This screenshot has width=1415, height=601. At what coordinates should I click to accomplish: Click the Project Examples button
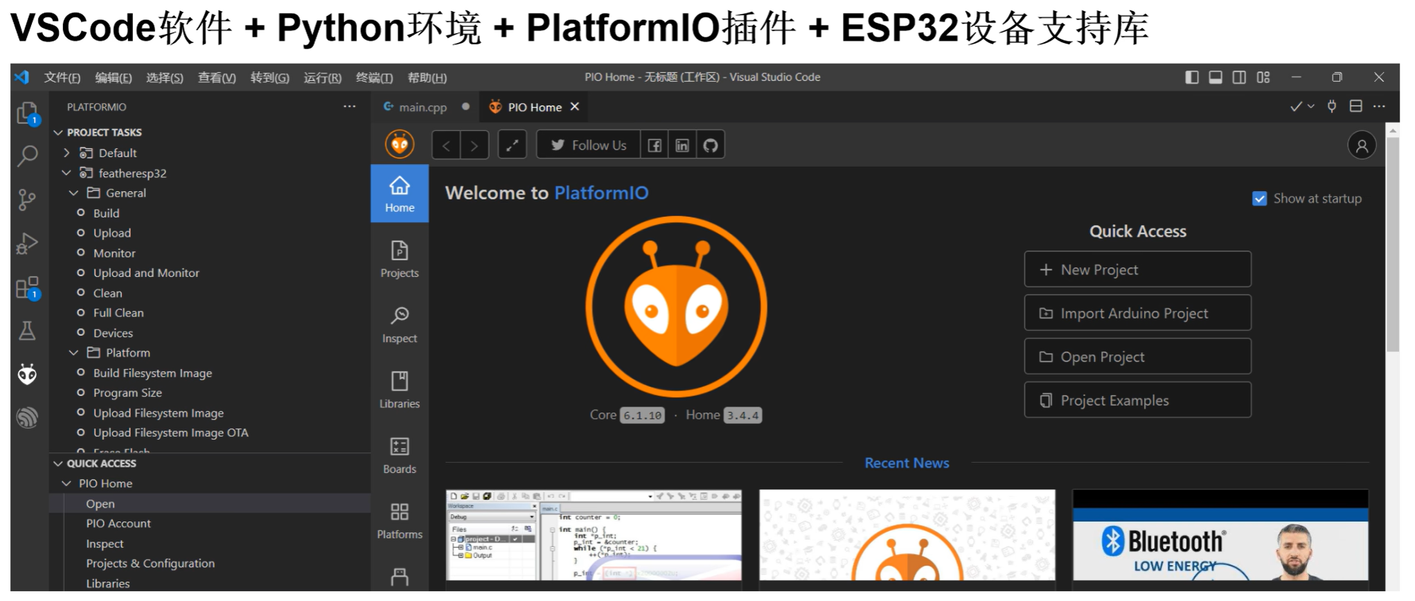pos(1137,400)
